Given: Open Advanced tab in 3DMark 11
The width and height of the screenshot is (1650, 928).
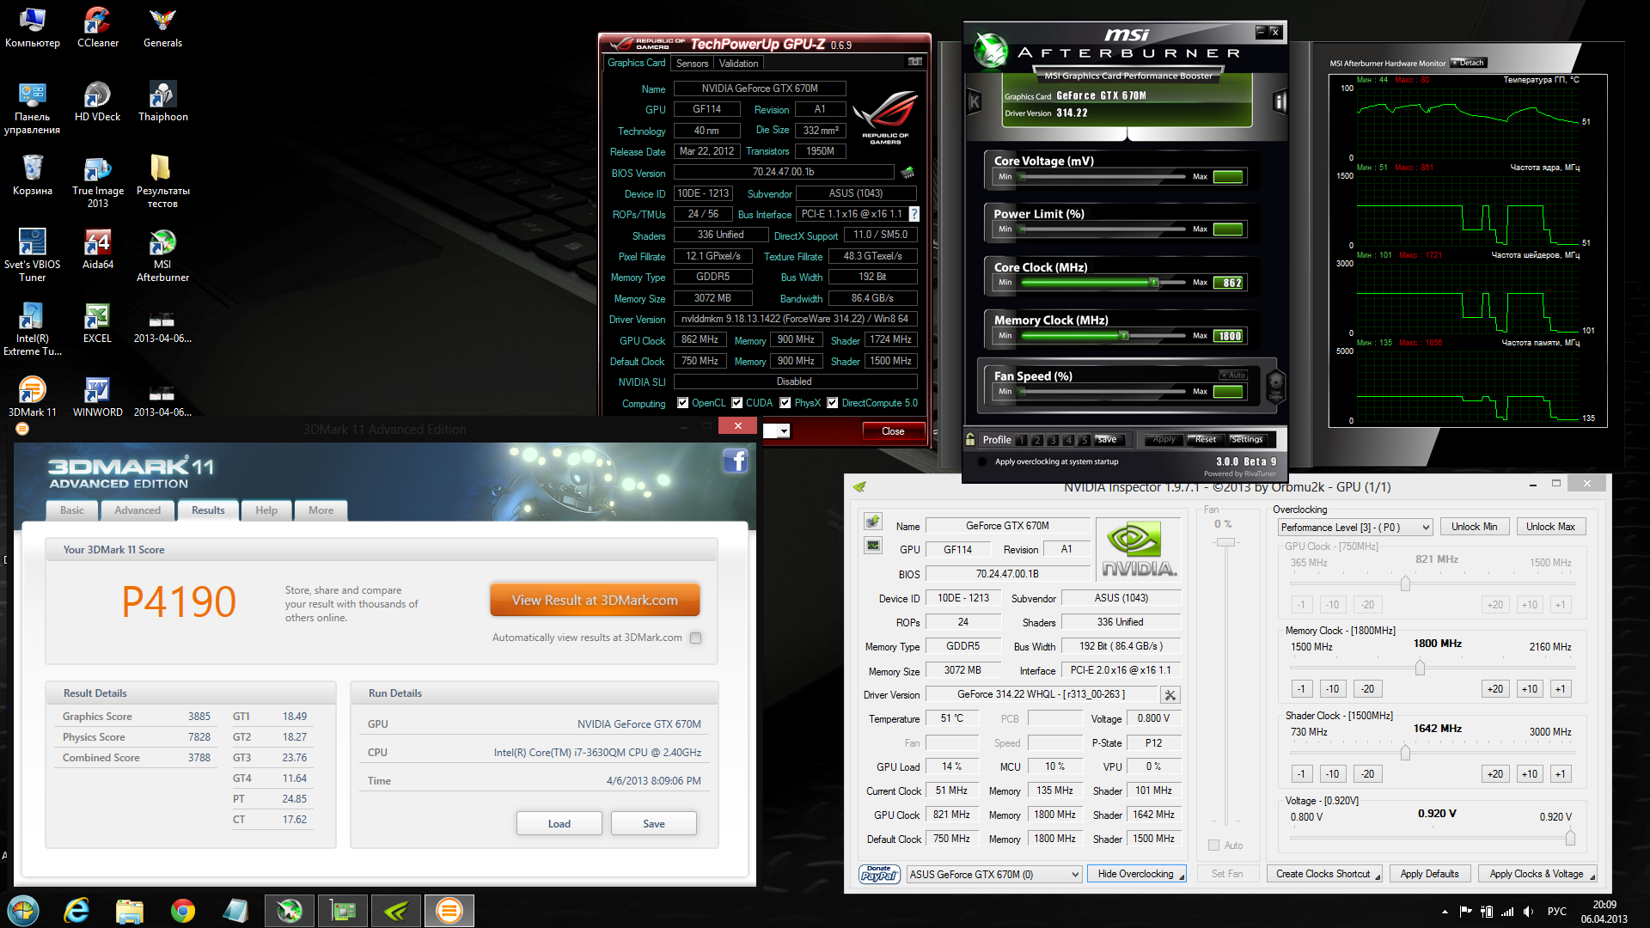Looking at the screenshot, I should pyautogui.click(x=137, y=510).
